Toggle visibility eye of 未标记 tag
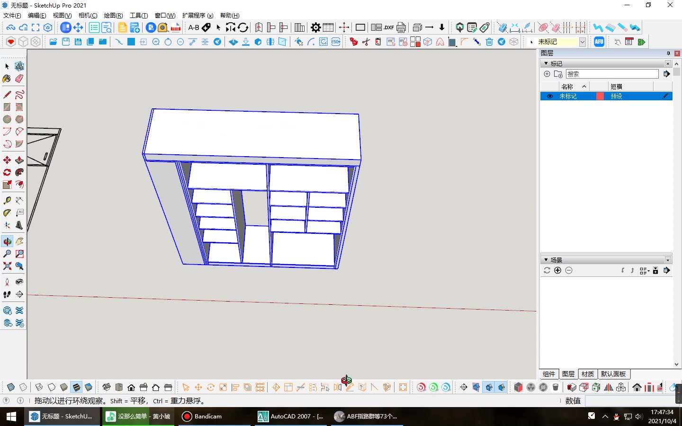This screenshot has height=426, width=682. coord(550,96)
